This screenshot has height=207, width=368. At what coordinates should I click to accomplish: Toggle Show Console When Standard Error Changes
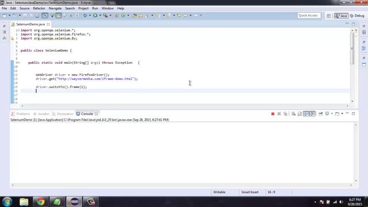(x=313, y=114)
